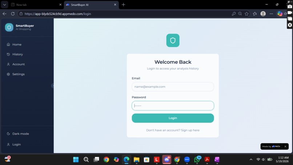Screen dimensions: 293x165
Task: Add page to favorites with star icon
Action: (247, 14)
